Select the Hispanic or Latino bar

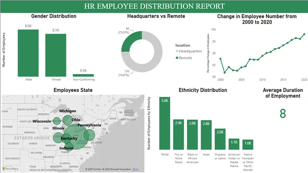(x=220, y=139)
